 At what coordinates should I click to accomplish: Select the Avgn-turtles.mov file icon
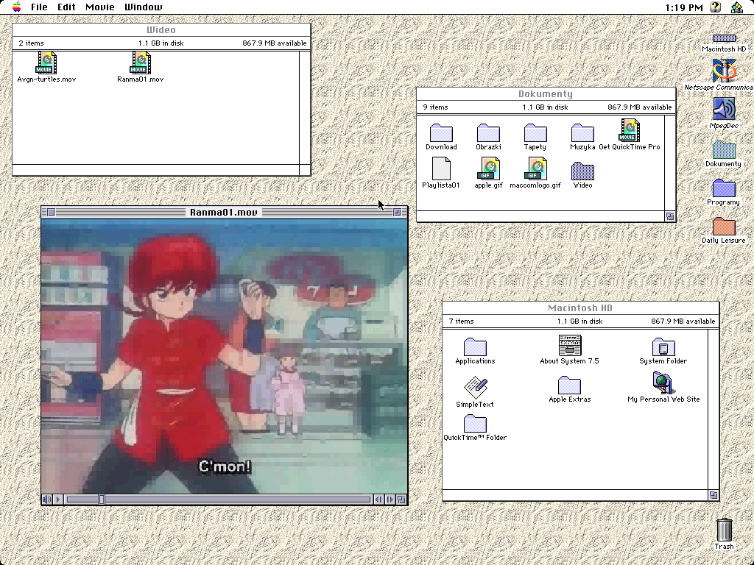pyautogui.click(x=46, y=63)
